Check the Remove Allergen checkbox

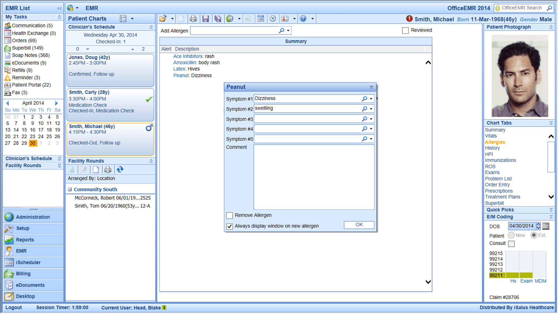(229, 215)
